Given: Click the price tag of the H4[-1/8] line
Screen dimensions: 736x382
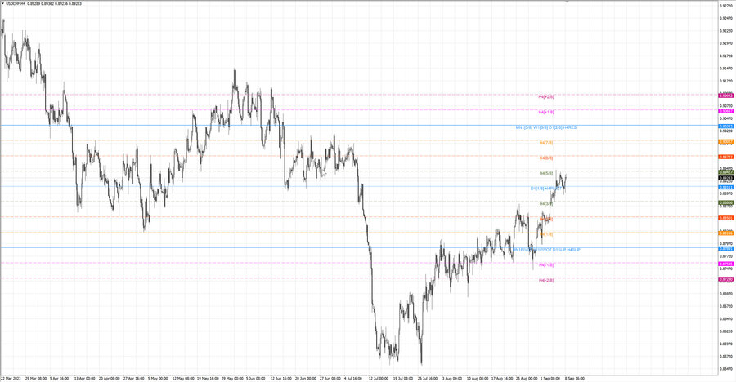Looking at the screenshot, I should click(x=725, y=264).
